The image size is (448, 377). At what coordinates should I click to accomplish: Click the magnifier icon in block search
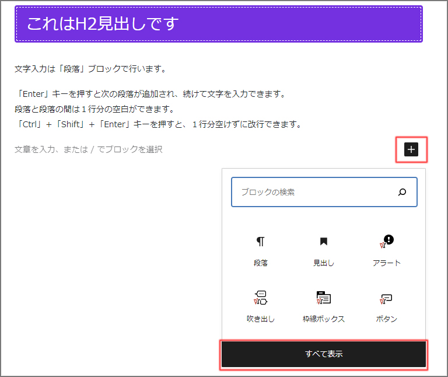click(402, 192)
